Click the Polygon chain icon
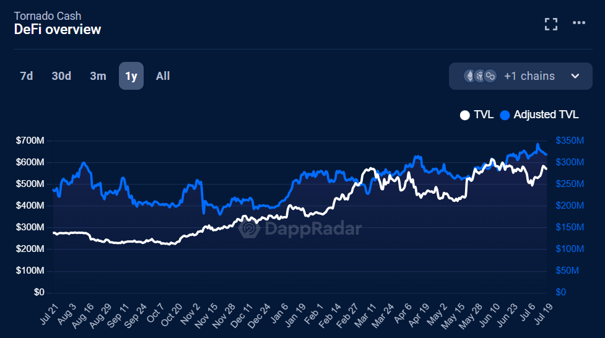The image size is (605, 338). click(x=490, y=76)
